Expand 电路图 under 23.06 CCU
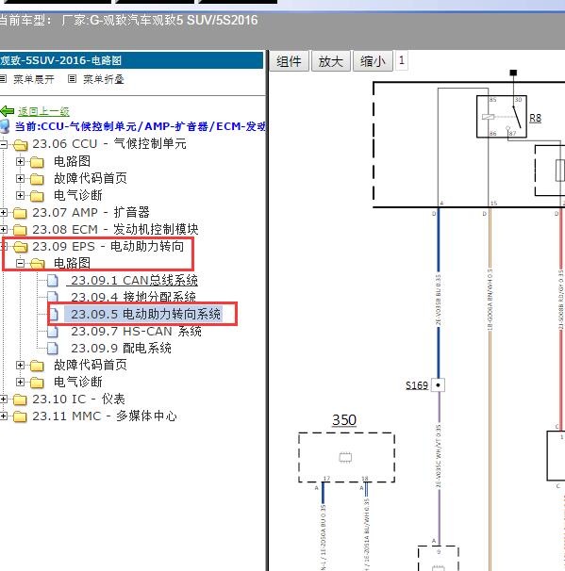Viewport: 565px width, 571px height. click(x=21, y=161)
